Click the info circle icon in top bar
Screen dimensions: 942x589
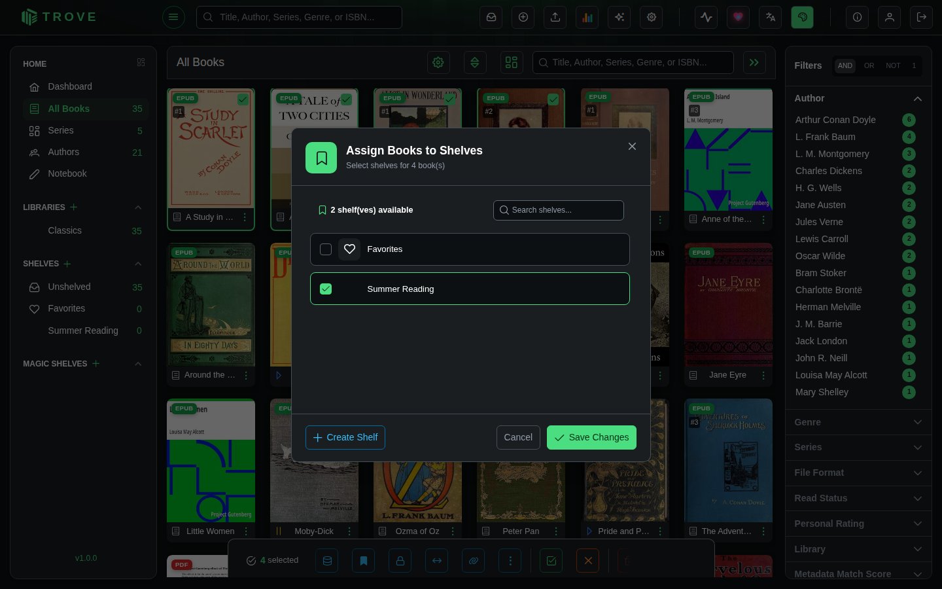click(x=858, y=17)
